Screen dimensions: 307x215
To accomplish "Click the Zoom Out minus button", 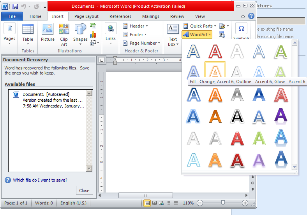I will (x=200, y=203).
